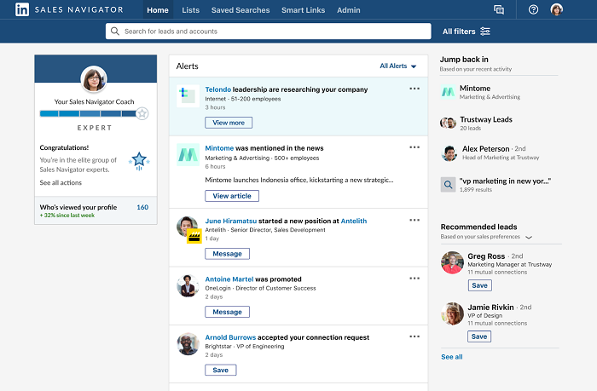Image resolution: width=597 pixels, height=391 pixels.
Task: Switch to the Lists tab
Action: [190, 10]
